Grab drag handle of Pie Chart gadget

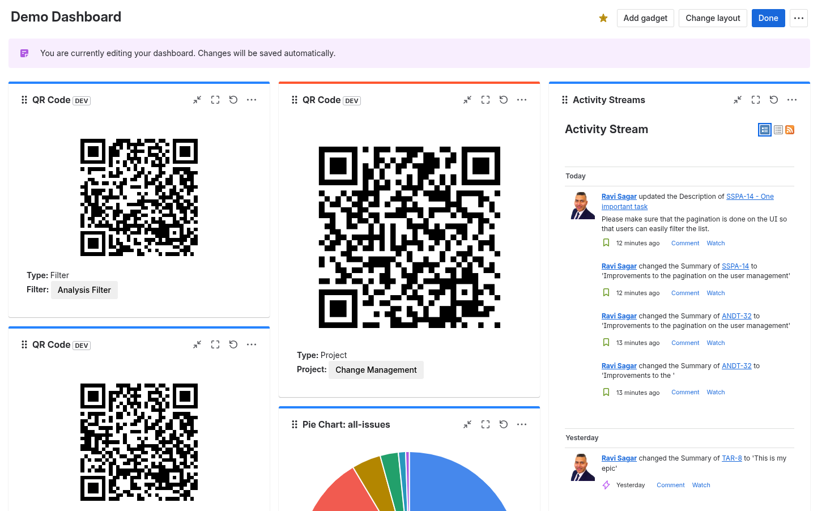click(x=295, y=424)
